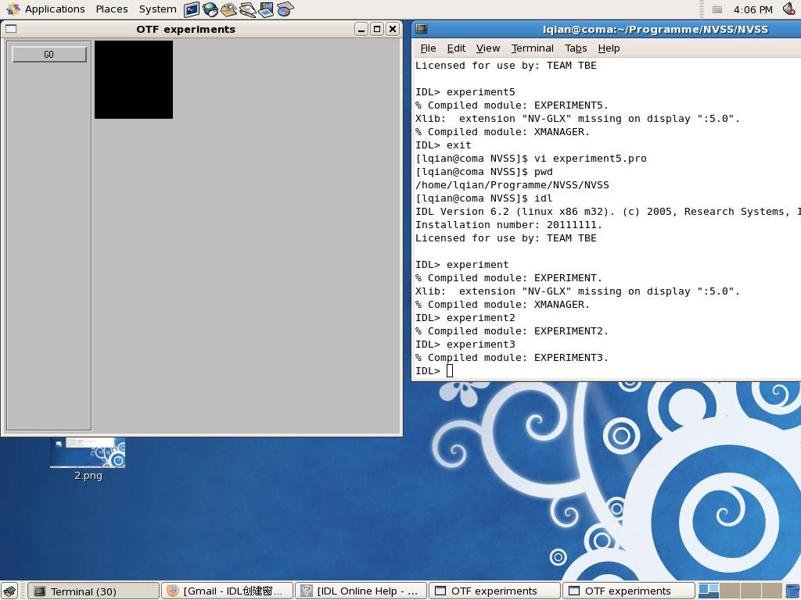Maximize the OTF experiments window
801x600 pixels.
point(377,29)
